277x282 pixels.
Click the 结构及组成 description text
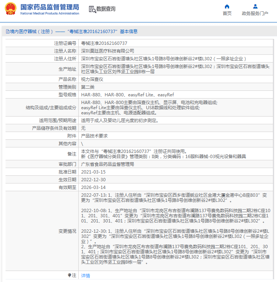point(149,108)
